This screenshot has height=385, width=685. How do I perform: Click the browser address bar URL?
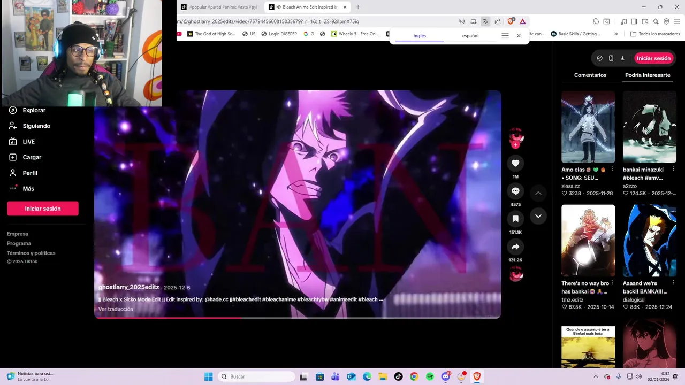(x=269, y=21)
